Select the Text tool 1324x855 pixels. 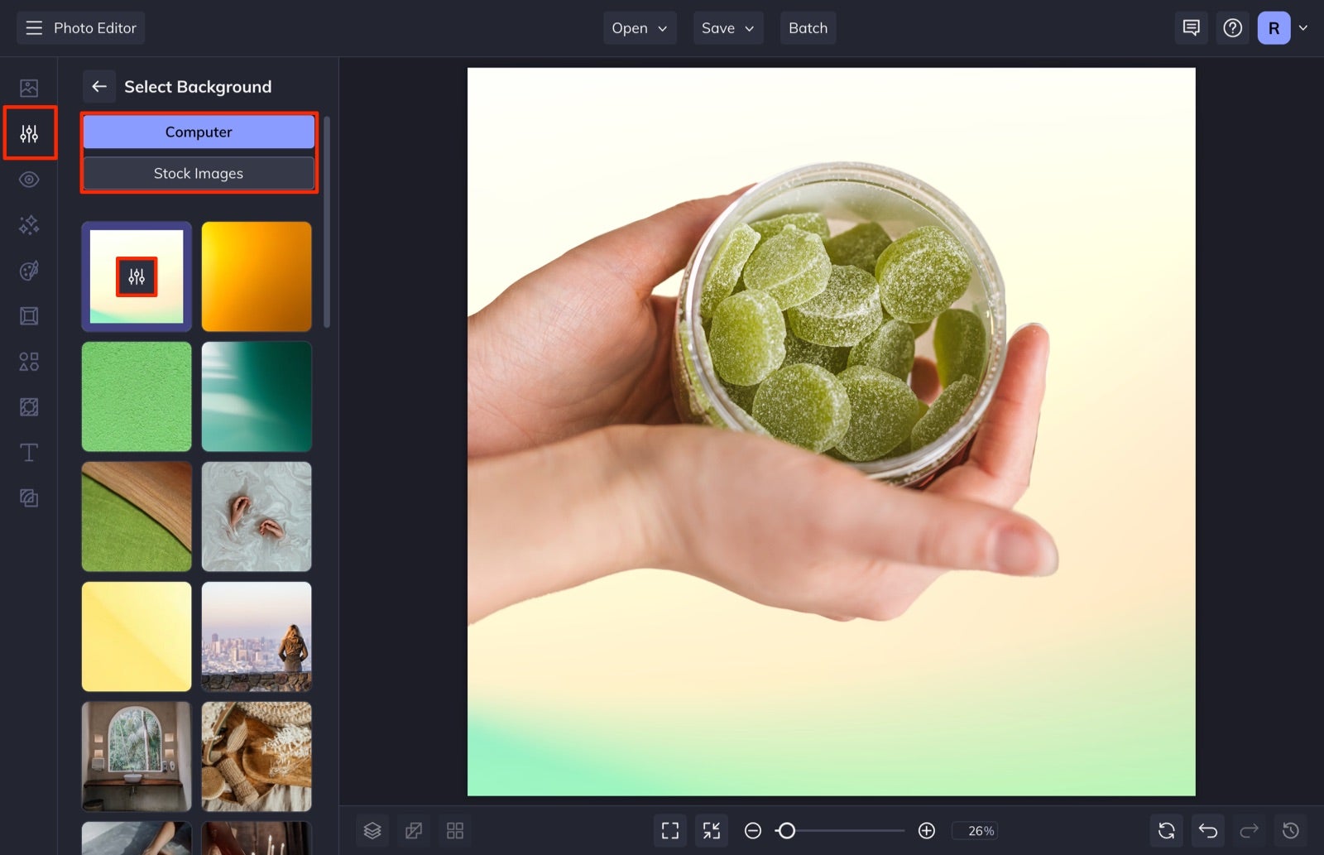click(29, 452)
